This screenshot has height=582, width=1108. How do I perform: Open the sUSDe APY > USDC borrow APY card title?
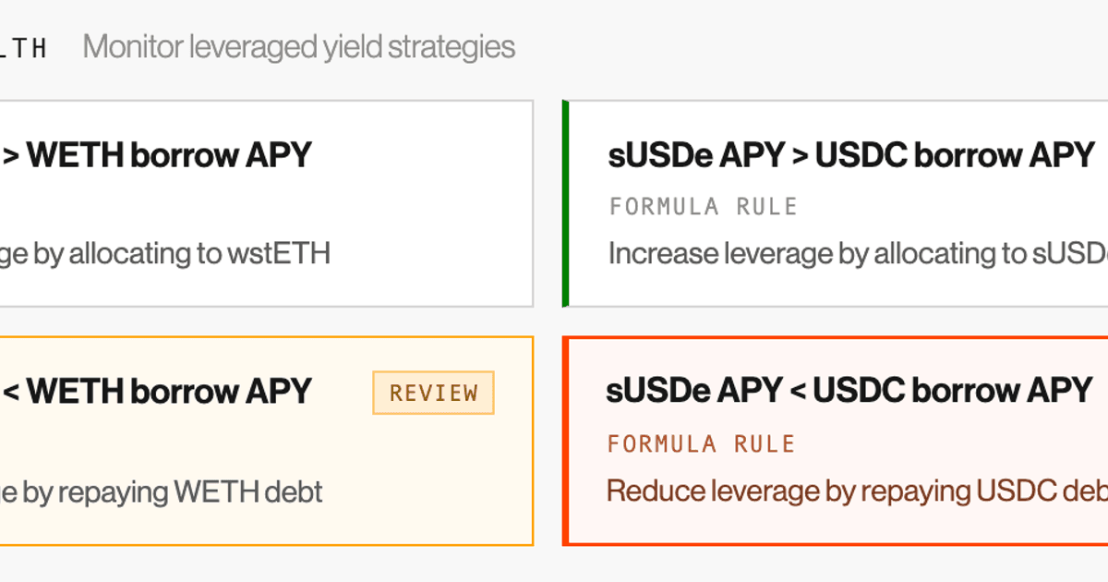[850, 155]
